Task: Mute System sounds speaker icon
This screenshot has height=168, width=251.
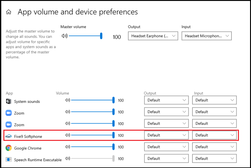Action: [68, 100]
